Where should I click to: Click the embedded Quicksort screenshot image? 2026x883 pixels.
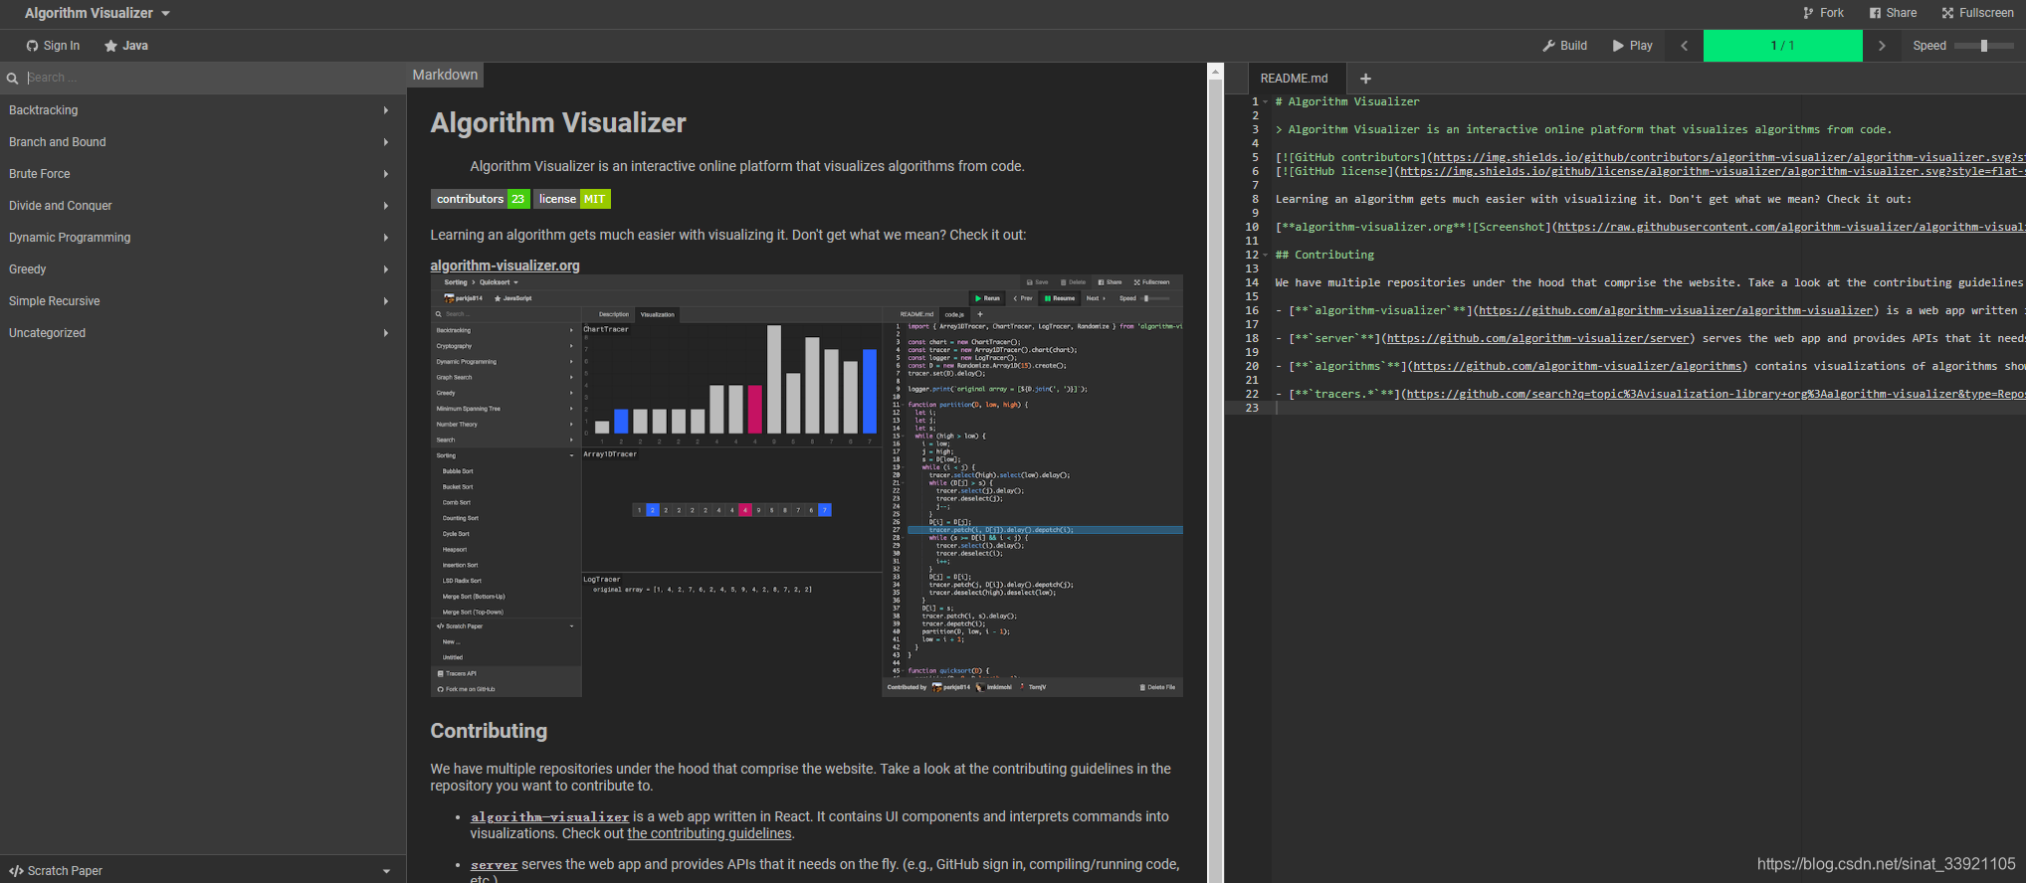tap(806, 485)
